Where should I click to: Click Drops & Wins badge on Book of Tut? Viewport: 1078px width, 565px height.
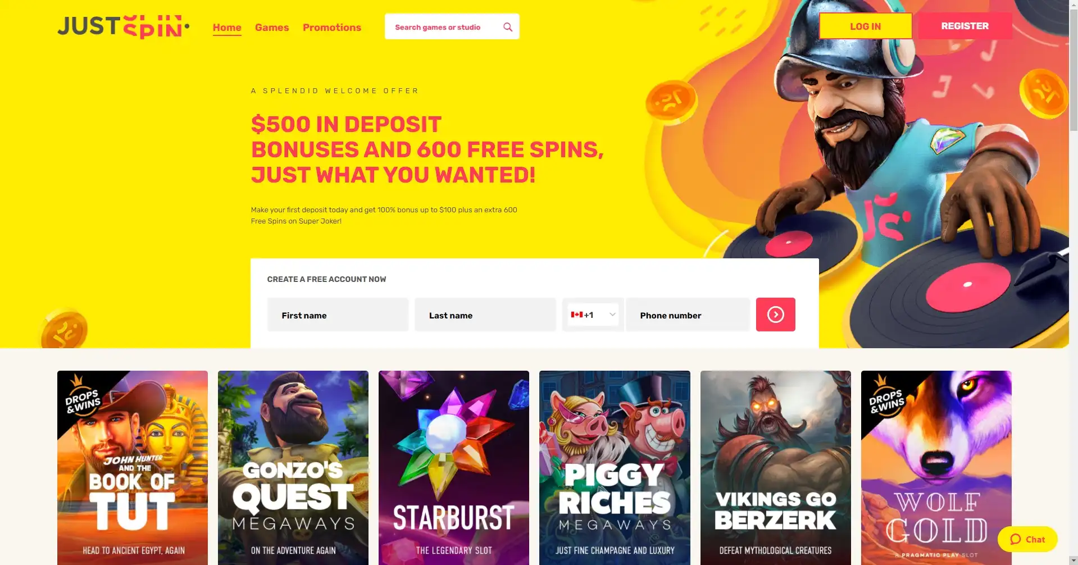point(83,398)
